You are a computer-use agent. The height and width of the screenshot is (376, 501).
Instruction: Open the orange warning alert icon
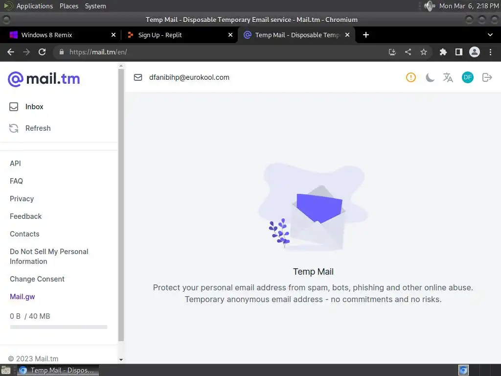410,77
